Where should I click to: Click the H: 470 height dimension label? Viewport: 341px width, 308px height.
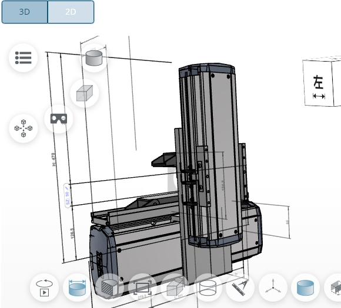[x=54, y=160]
